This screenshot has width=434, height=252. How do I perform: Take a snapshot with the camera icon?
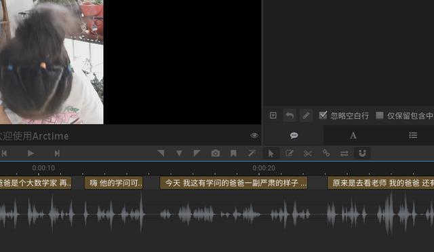(216, 153)
